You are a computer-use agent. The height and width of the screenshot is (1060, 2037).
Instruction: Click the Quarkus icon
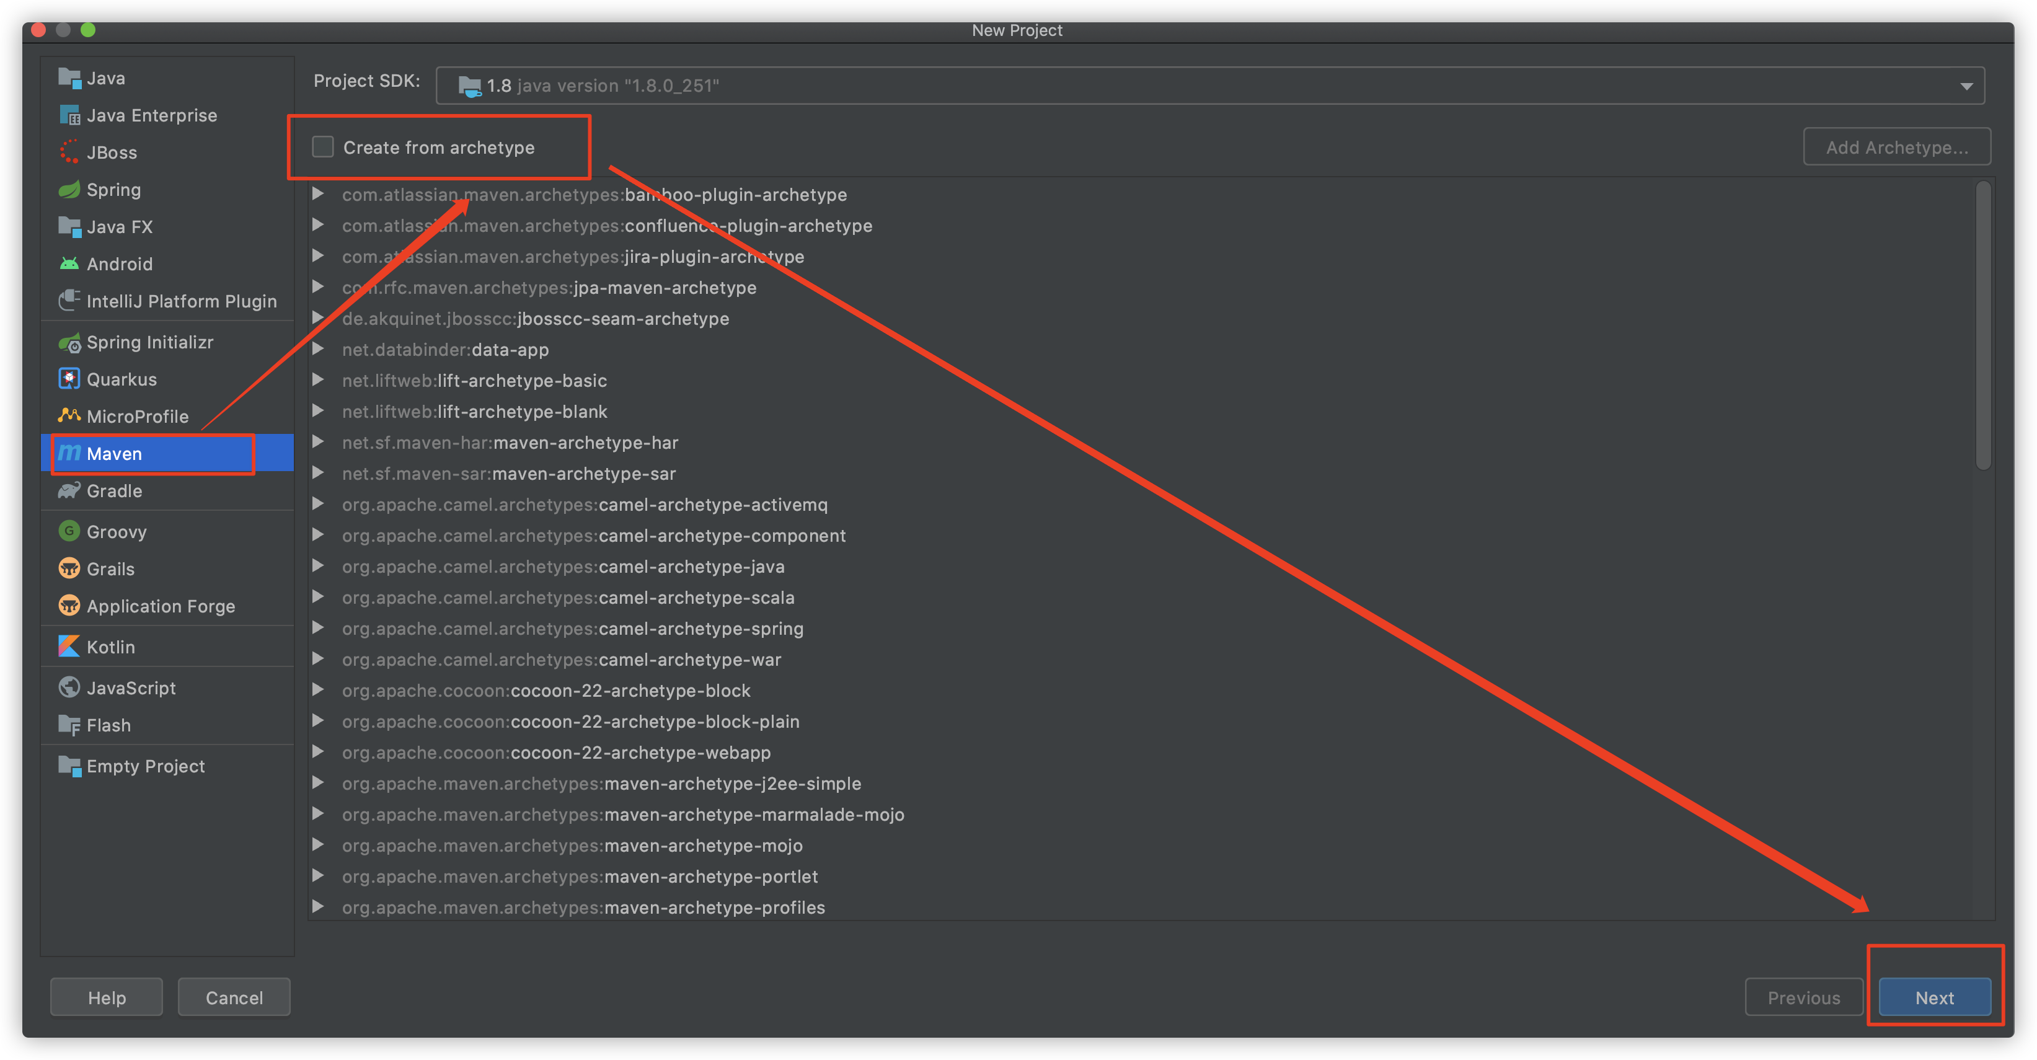pos(69,379)
